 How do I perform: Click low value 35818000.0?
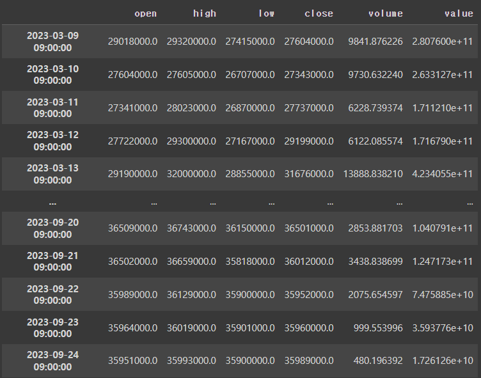(250, 262)
